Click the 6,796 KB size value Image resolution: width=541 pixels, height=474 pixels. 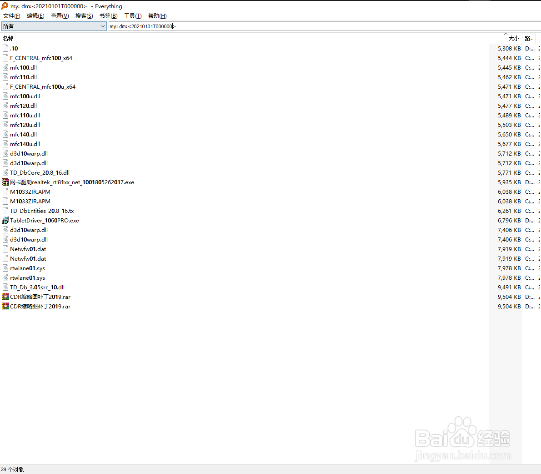pos(509,220)
